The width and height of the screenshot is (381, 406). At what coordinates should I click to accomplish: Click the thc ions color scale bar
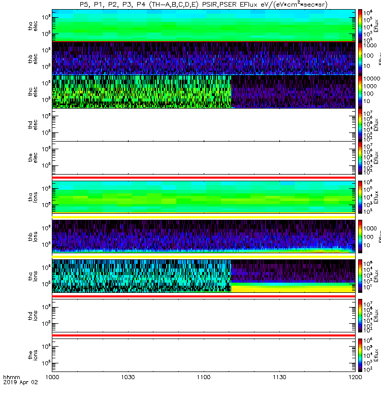click(x=360, y=276)
